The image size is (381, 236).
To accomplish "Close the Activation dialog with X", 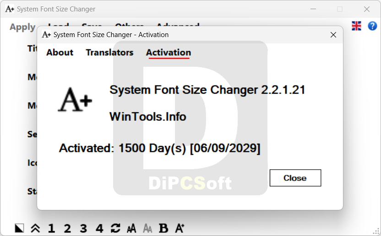I will (x=333, y=35).
